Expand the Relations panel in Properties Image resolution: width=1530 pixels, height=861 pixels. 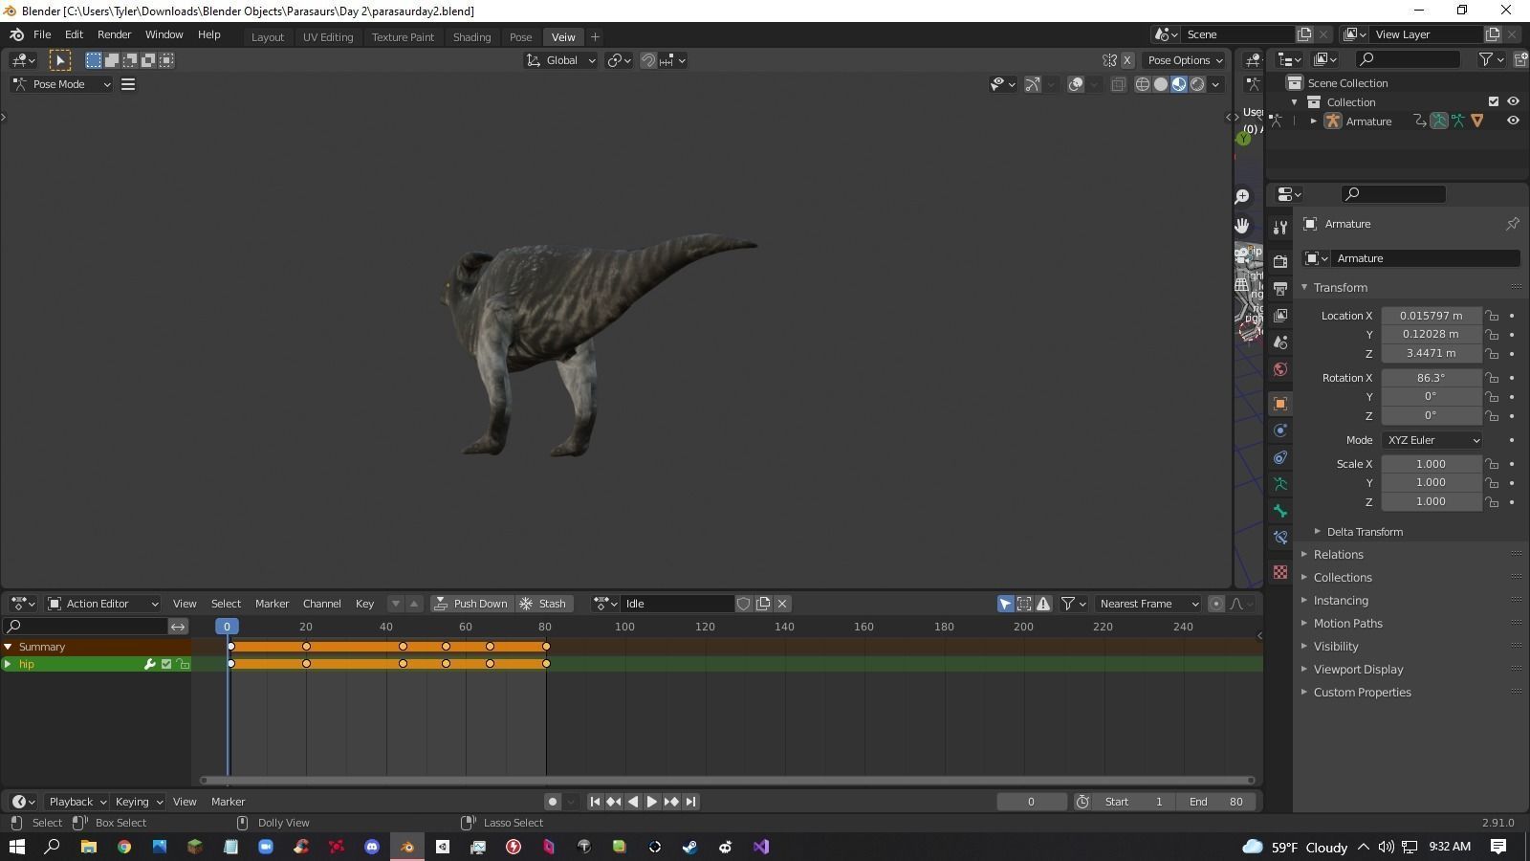(x=1338, y=554)
